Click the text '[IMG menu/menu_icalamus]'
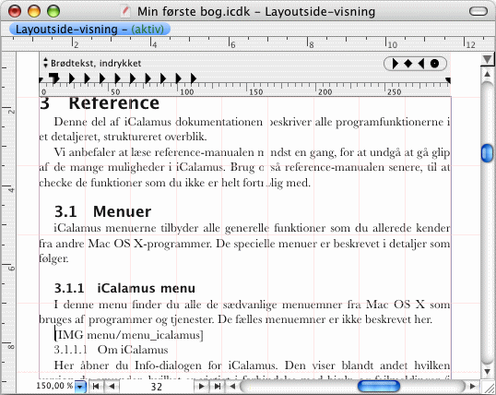496x395 pixels. 129,335
